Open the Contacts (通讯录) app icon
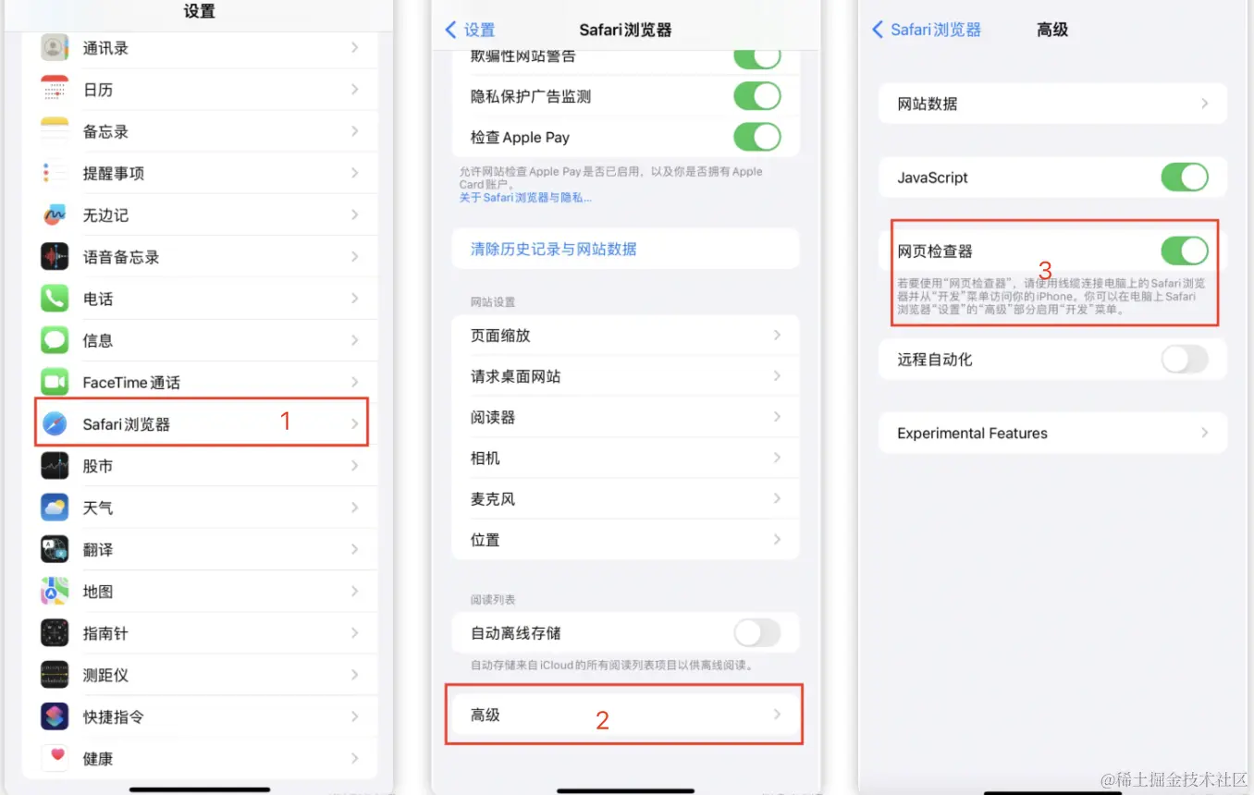 click(x=55, y=48)
